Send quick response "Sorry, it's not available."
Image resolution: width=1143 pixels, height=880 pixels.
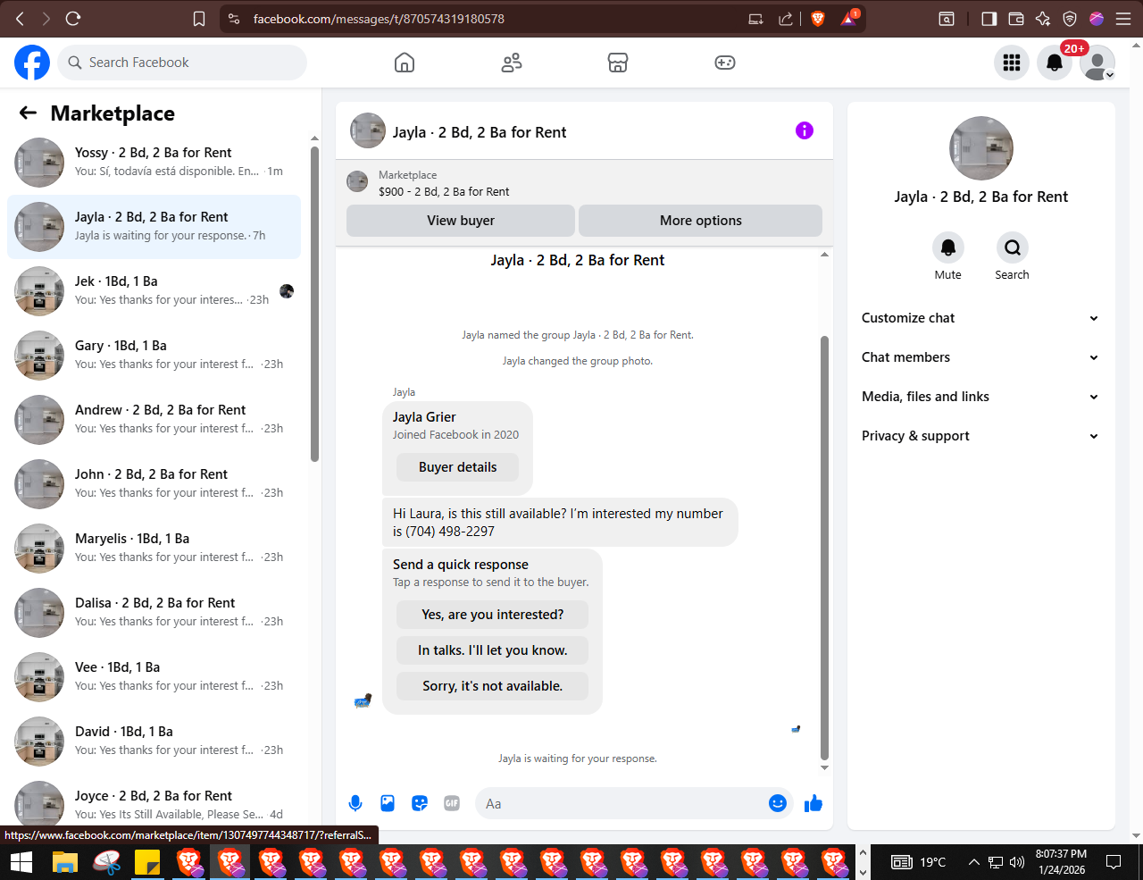[493, 686]
